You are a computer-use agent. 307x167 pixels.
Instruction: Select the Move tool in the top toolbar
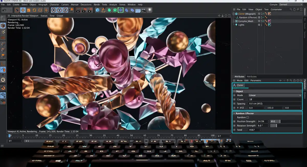tap(23, 10)
